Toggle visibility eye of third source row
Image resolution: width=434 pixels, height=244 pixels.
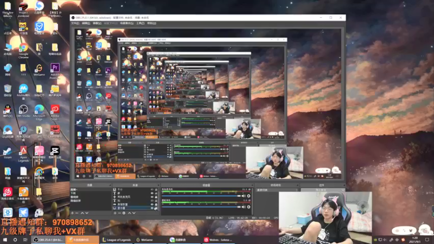[x=152, y=197]
